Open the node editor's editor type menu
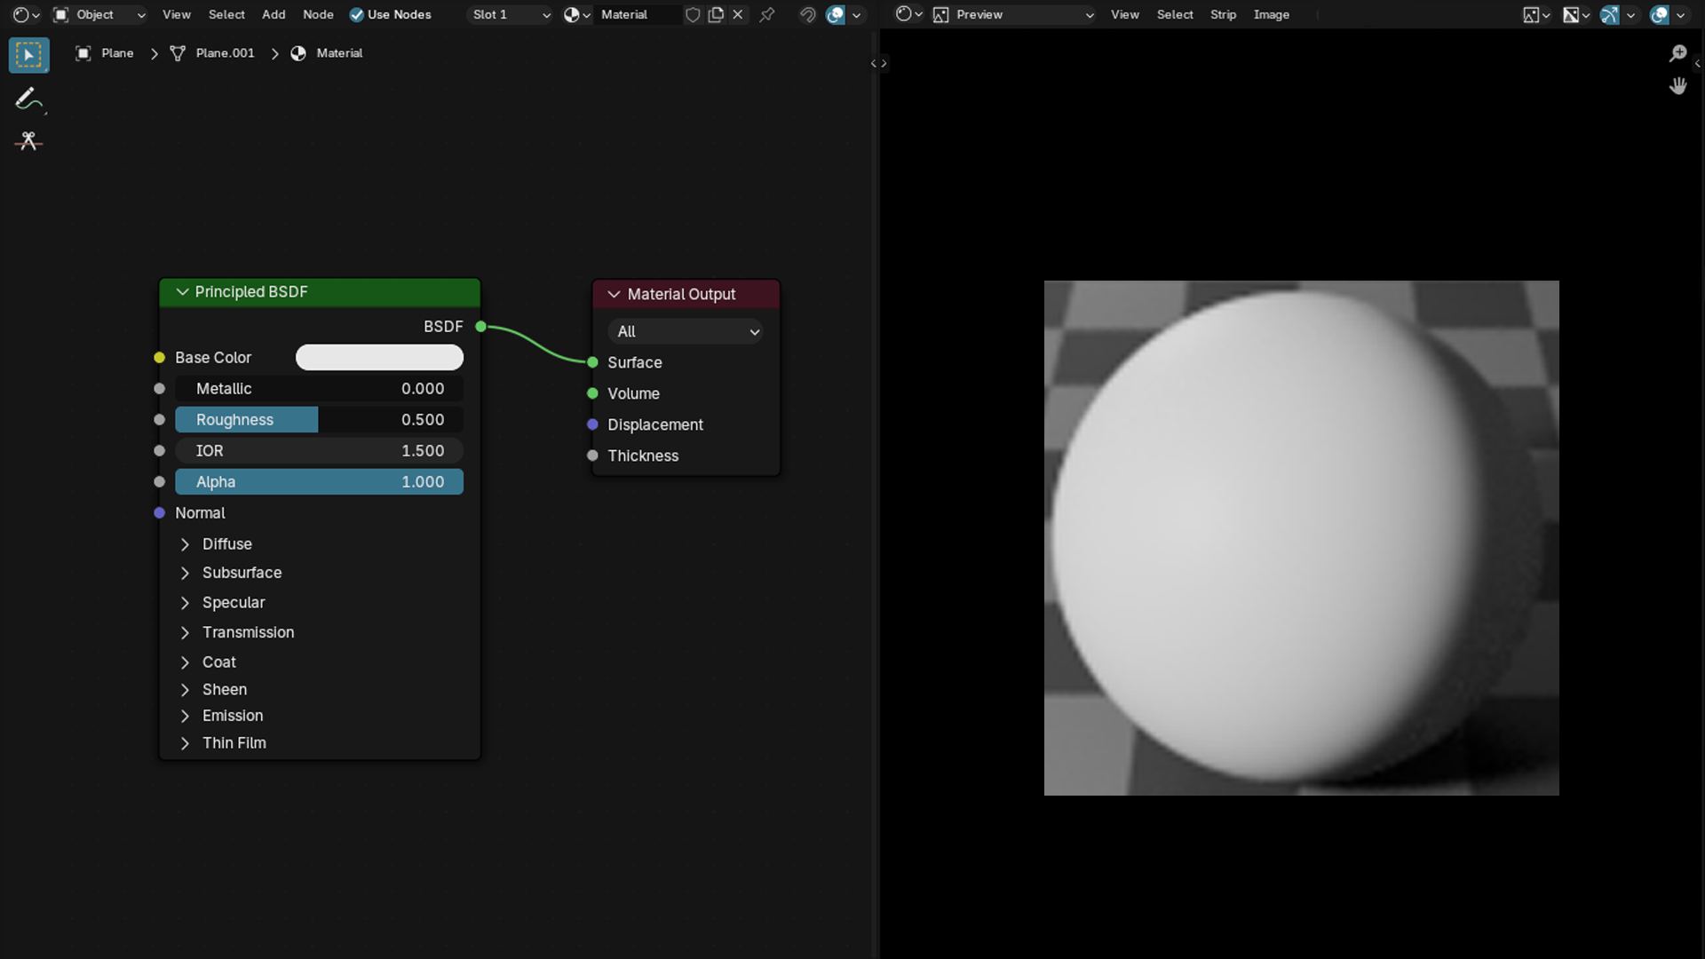This screenshot has height=959, width=1705. pyautogui.click(x=26, y=14)
